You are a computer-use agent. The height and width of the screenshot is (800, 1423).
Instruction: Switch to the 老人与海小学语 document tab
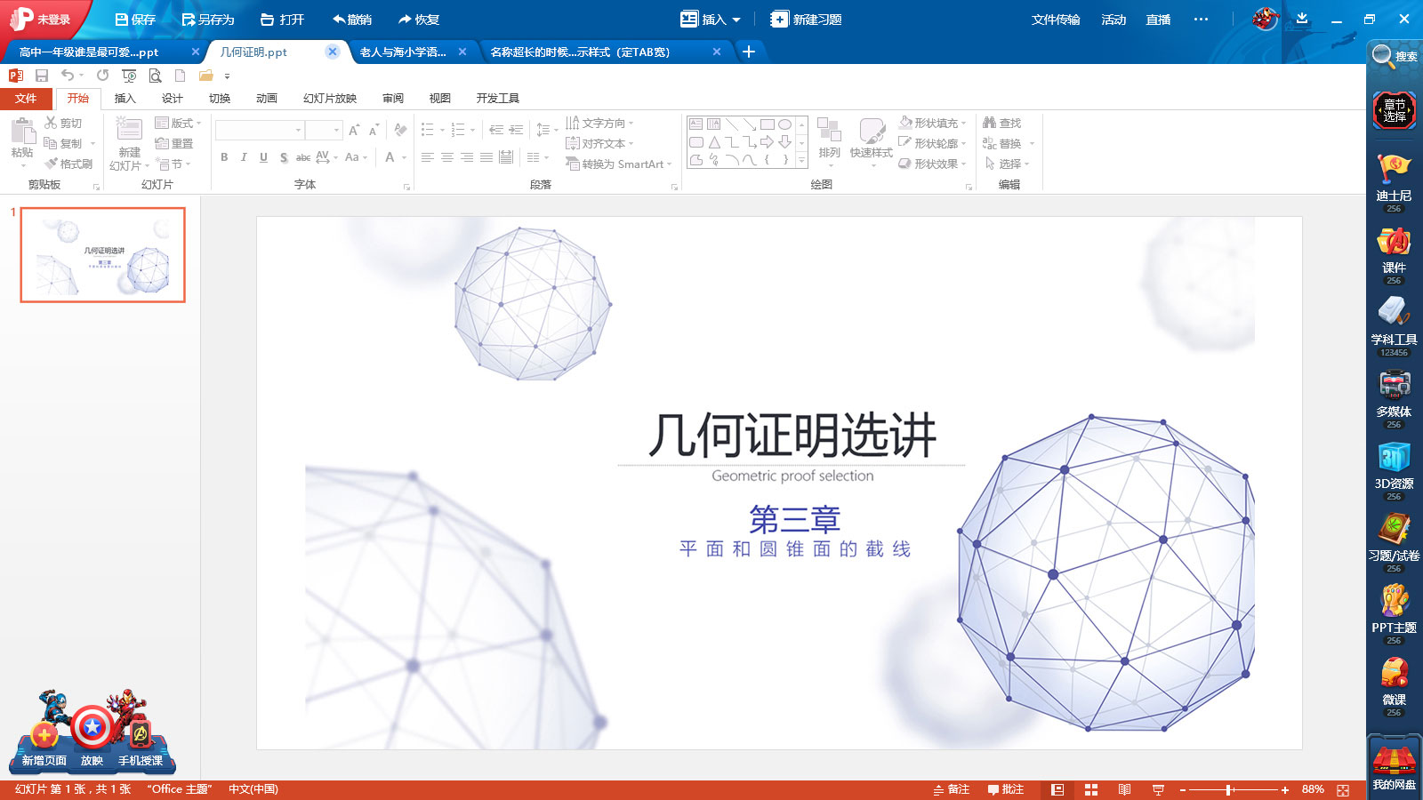(x=403, y=52)
